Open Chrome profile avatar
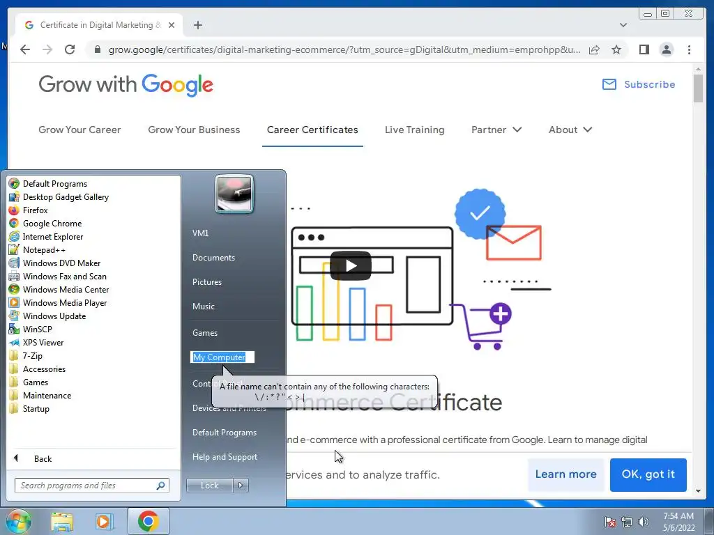This screenshot has height=535, width=714. (x=666, y=49)
